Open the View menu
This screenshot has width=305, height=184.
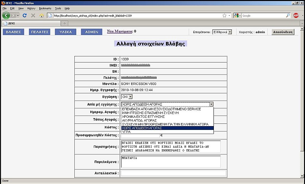click(21, 8)
